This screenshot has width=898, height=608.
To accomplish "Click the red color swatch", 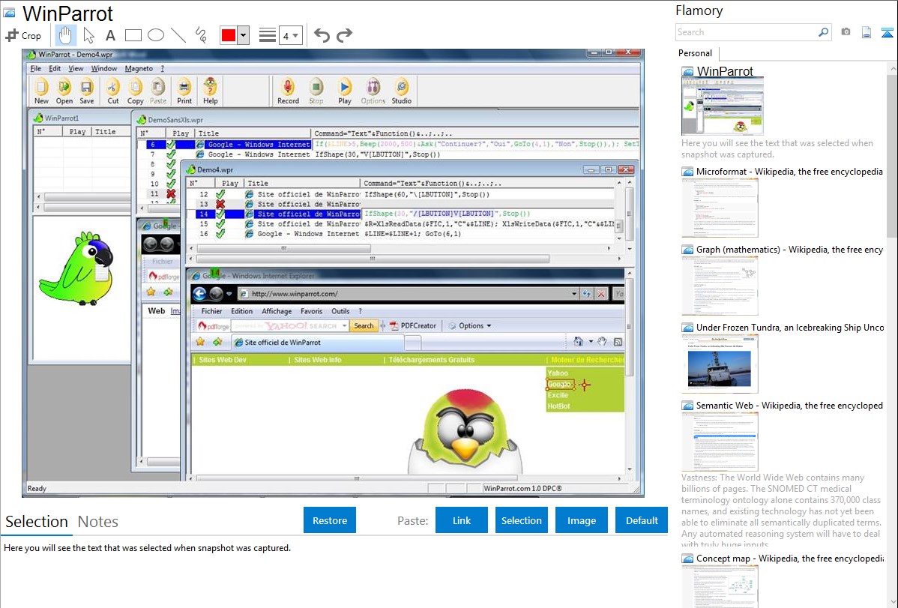I will tap(229, 35).
